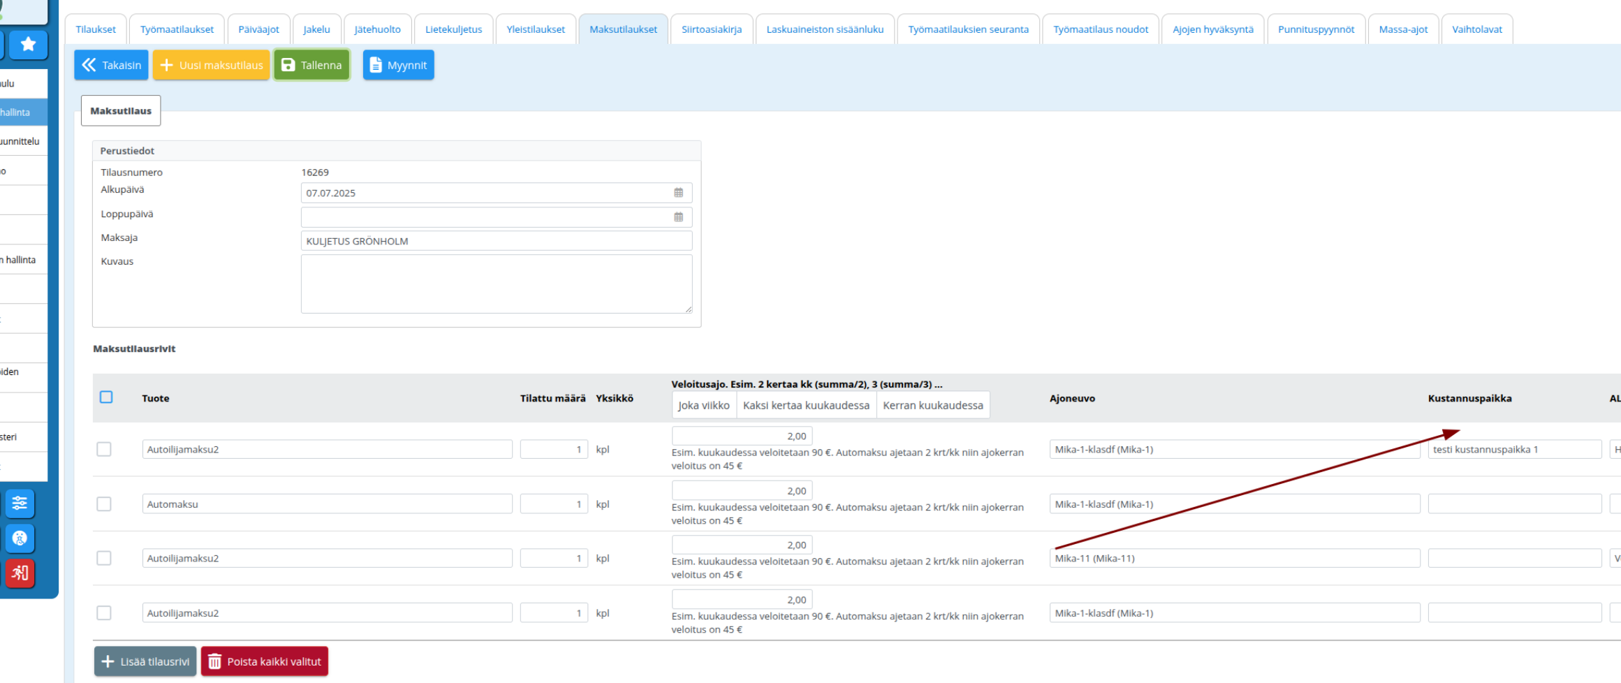Switch to the Jätehuolto tab
Viewport: 1621px width, 683px height.
(x=377, y=29)
